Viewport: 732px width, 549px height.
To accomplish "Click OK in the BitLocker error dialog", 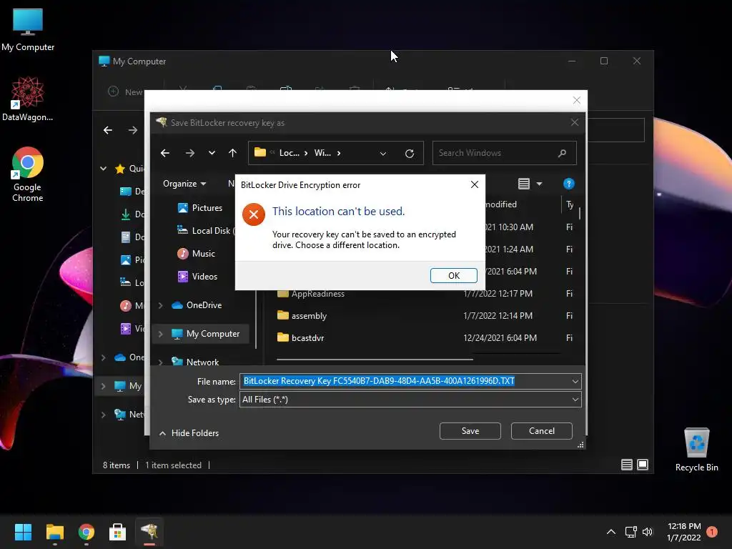I will (x=453, y=275).
